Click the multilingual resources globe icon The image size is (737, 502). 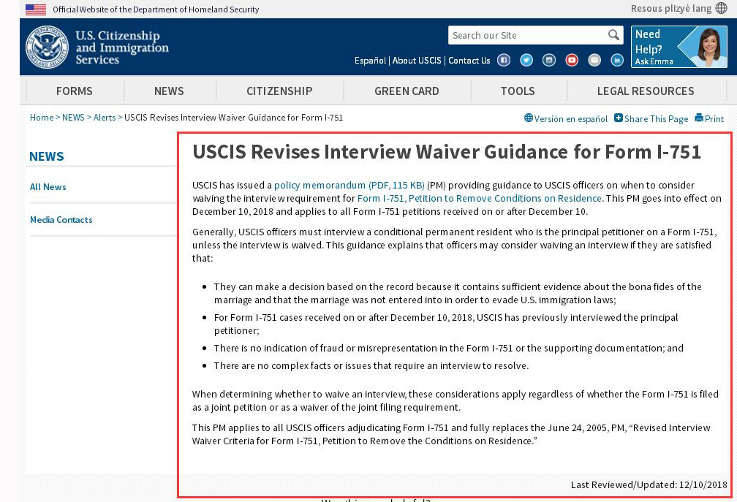click(721, 9)
